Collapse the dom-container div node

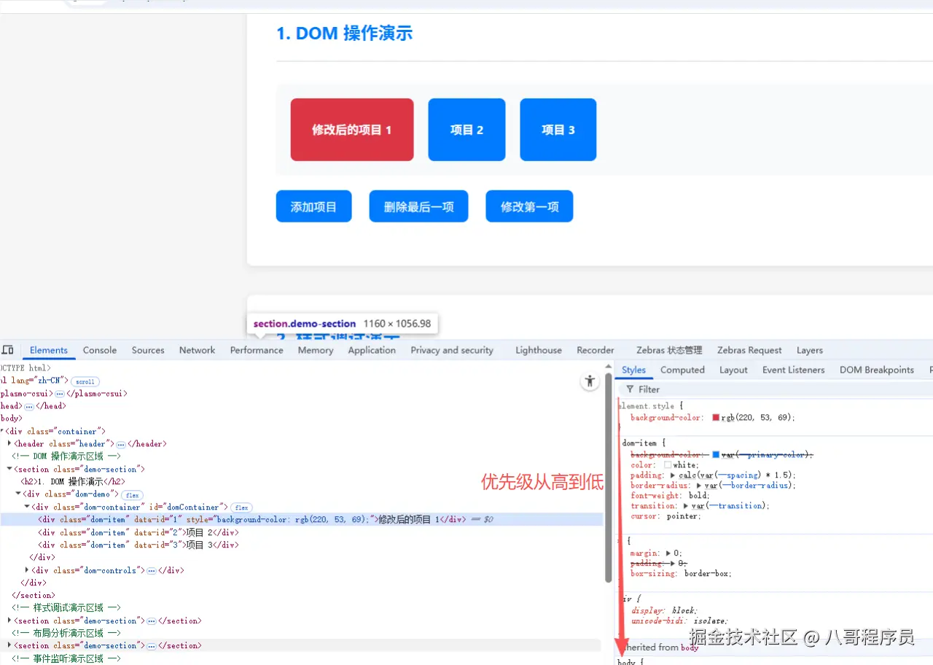click(27, 507)
